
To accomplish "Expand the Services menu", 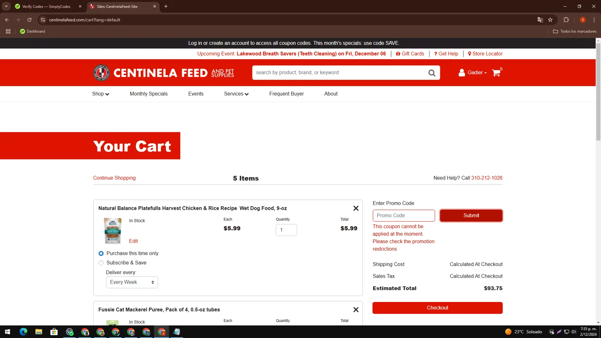I will [x=236, y=94].
